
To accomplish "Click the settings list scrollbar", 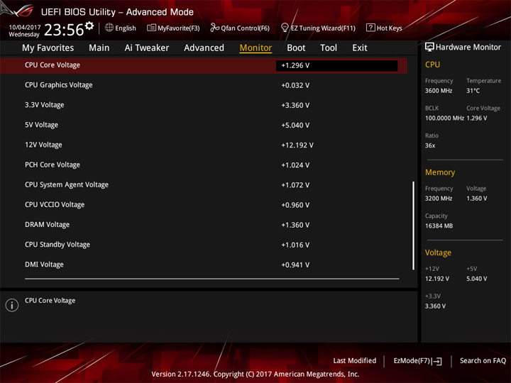I will (x=414, y=226).
